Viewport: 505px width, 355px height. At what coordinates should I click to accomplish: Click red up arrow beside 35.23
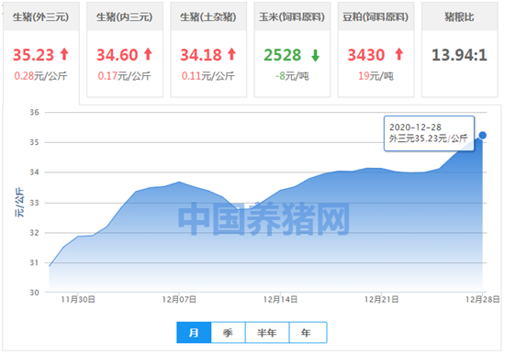[64, 54]
